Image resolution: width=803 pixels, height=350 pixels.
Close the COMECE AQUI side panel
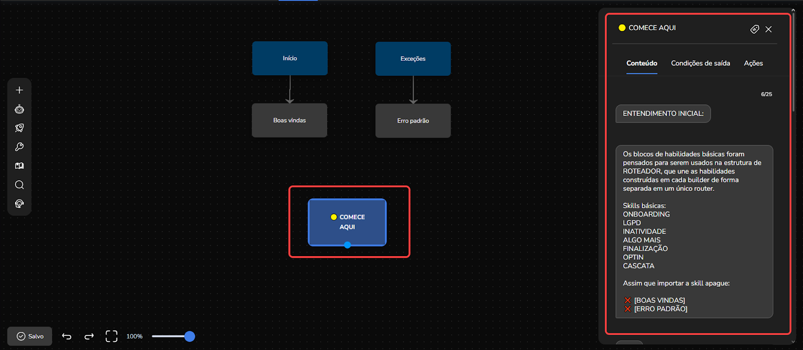pyautogui.click(x=768, y=29)
